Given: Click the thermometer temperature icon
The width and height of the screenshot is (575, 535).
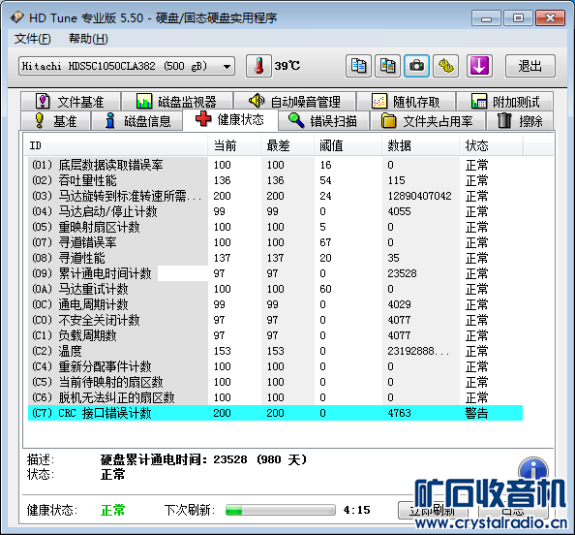Looking at the screenshot, I should point(258,66).
